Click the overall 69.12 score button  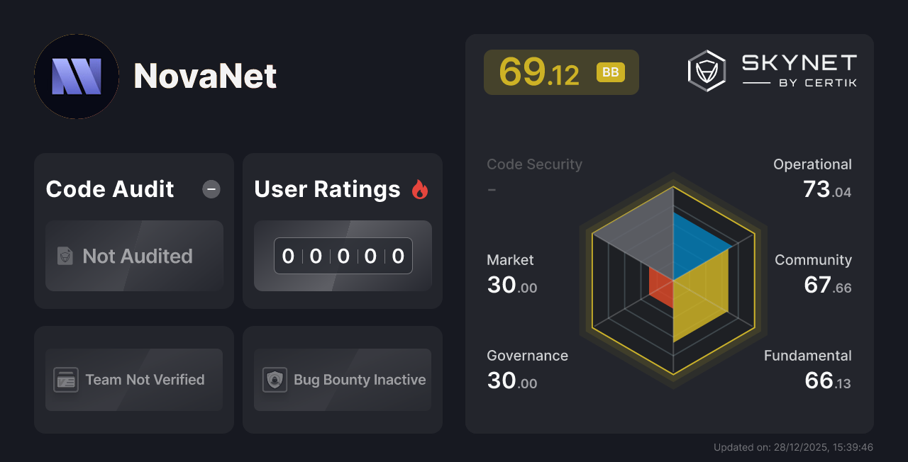pyautogui.click(x=561, y=72)
